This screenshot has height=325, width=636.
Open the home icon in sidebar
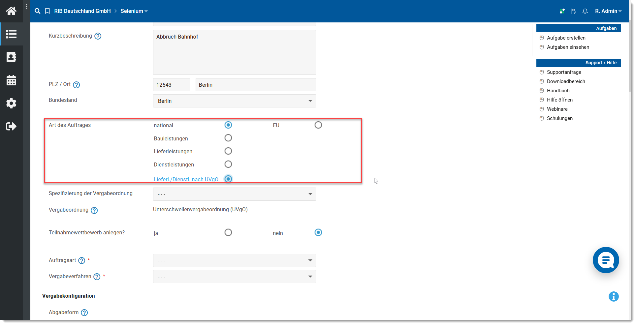[x=11, y=11]
